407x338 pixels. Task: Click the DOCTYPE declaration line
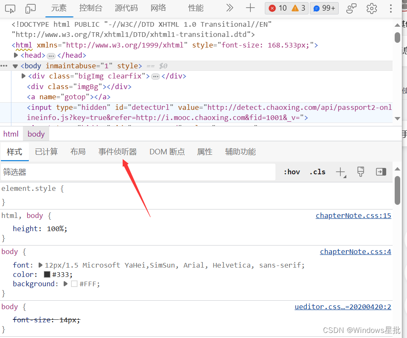pos(141,30)
